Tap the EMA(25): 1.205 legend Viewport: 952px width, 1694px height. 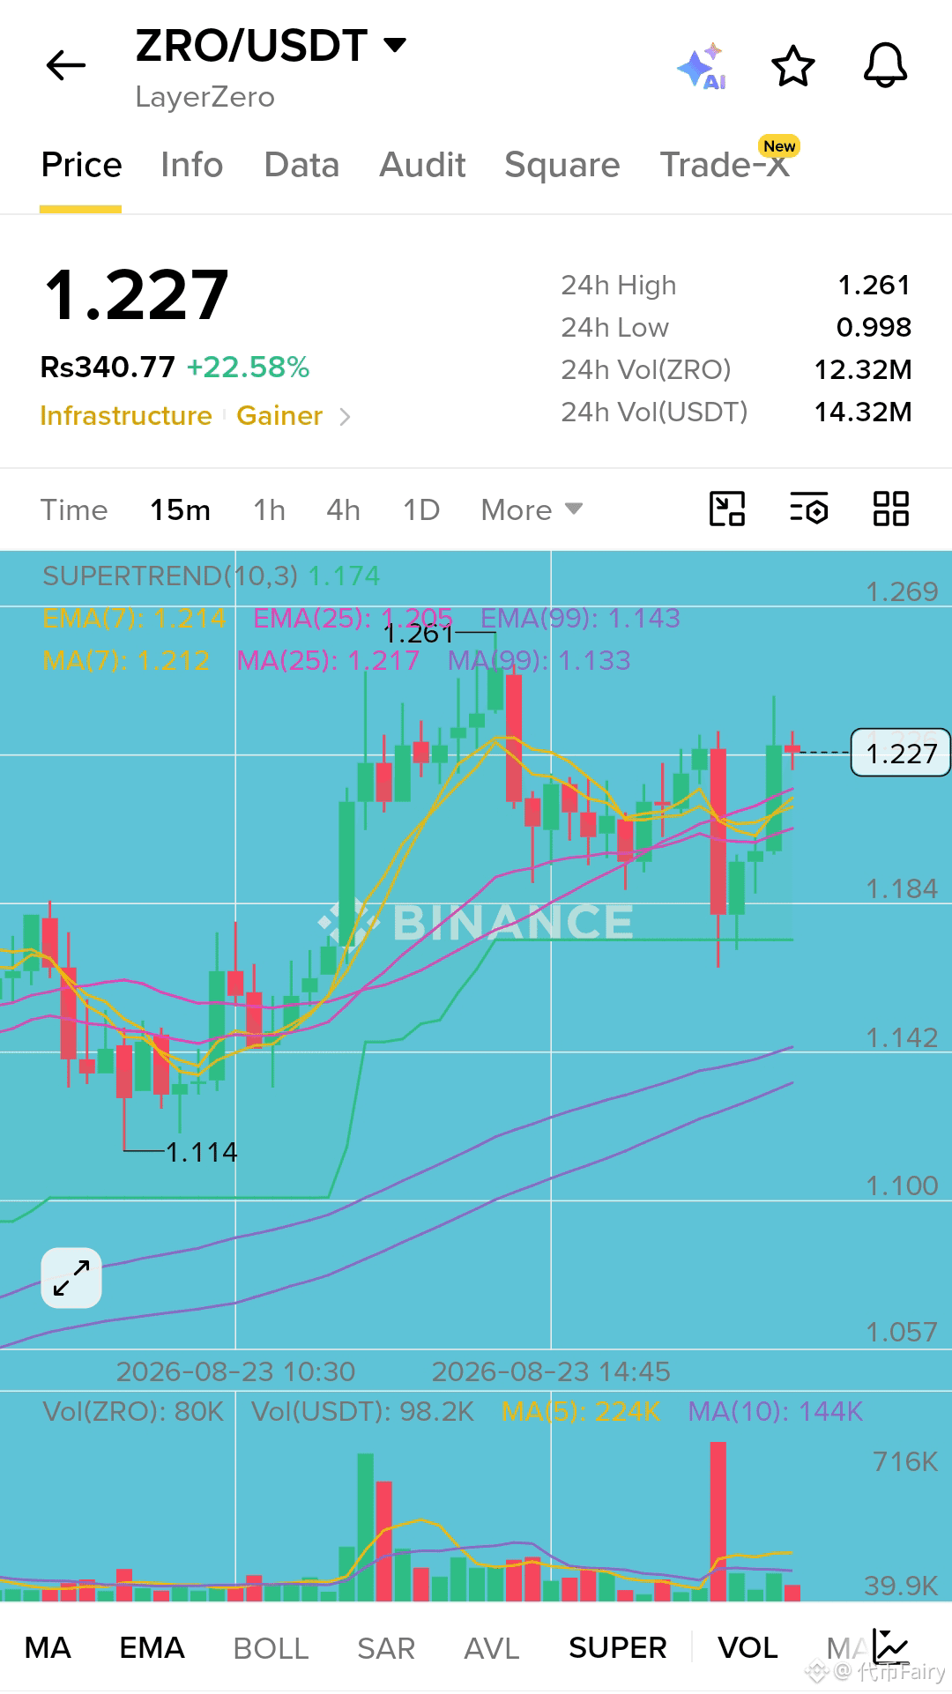coord(353,619)
